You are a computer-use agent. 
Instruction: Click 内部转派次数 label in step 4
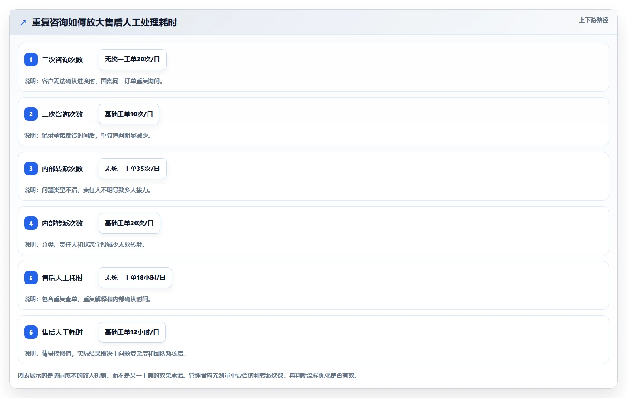[62, 223]
